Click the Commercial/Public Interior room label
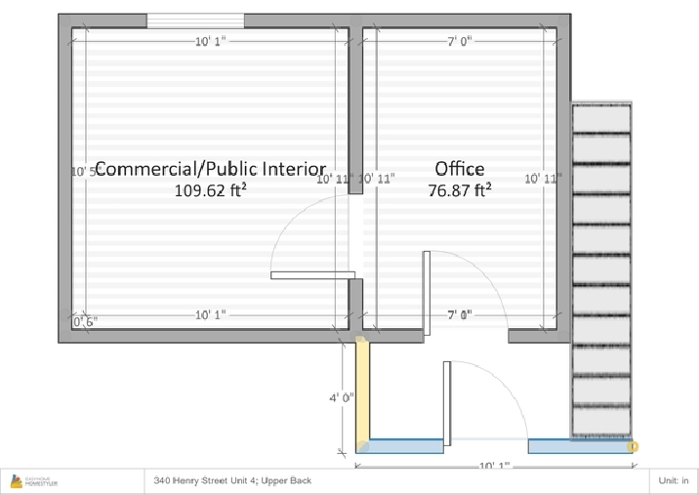This screenshot has height=495, width=699. pos(210,169)
